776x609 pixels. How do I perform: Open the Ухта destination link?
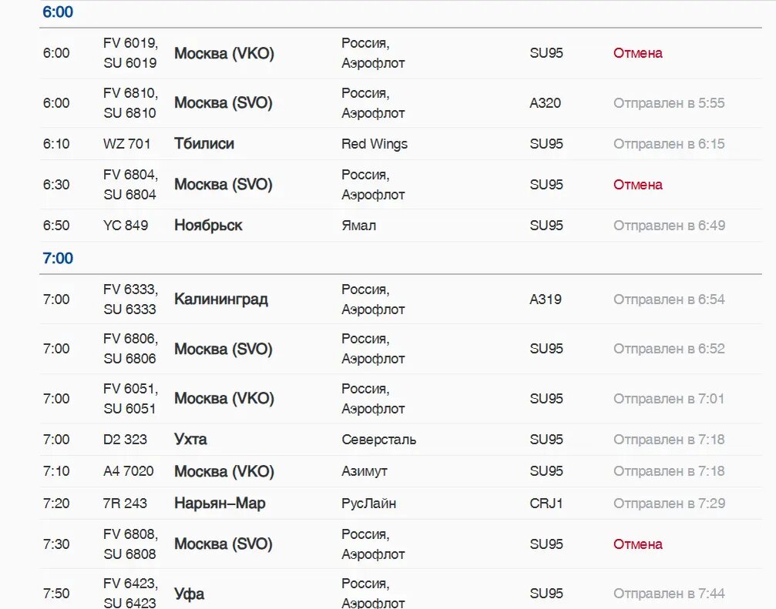(190, 440)
